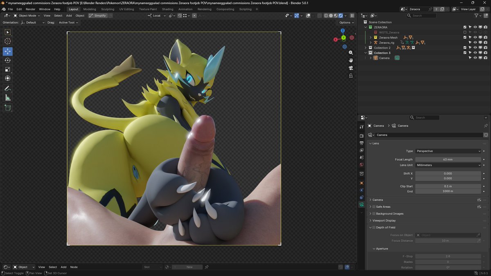Image resolution: width=491 pixels, height=276 pixels.
Task: Switch to the Compositing workspace tab
Action: pos(225,9)
